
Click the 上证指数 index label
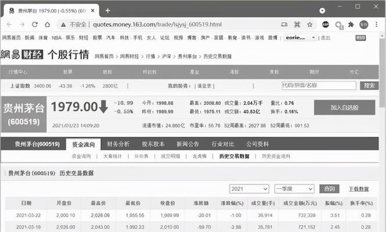[20, 86]
